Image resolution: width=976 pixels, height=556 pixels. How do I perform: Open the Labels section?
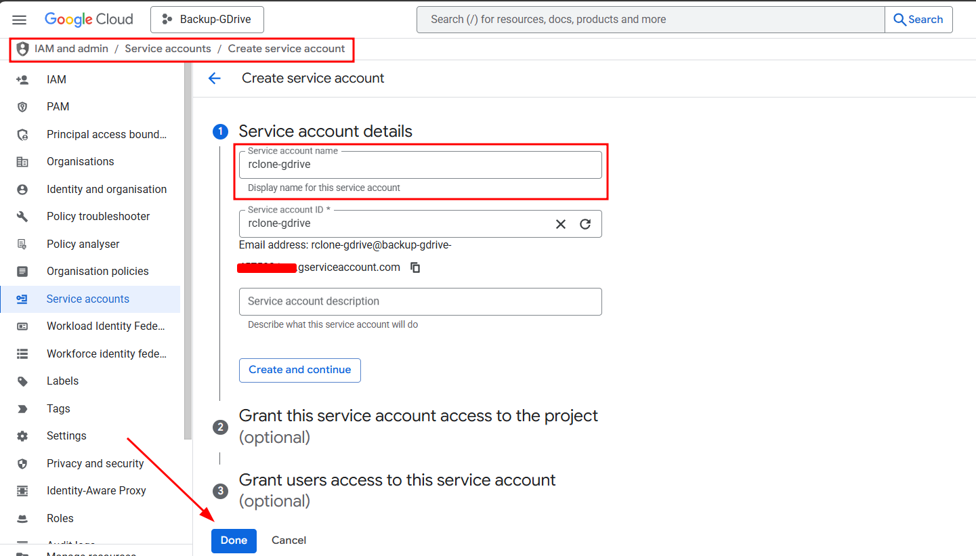click(62, 381)
